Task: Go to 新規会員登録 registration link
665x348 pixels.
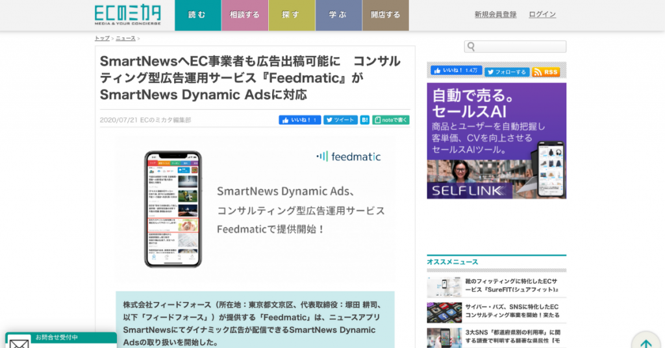Action: (496, 14)
